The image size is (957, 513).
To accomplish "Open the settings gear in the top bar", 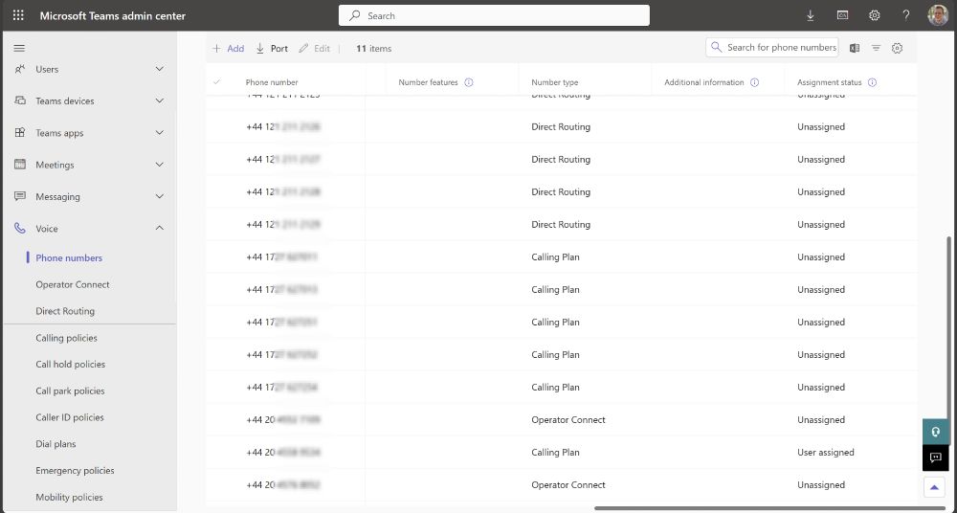I will pos(875,16).
